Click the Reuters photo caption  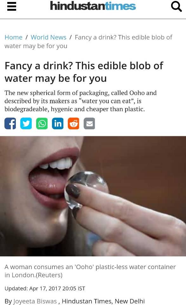click(x=90, y=271)
